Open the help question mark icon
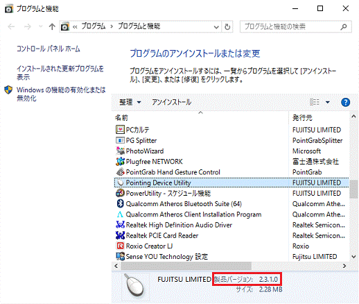The height and width of the screenshot is (304, 359). 345,102
